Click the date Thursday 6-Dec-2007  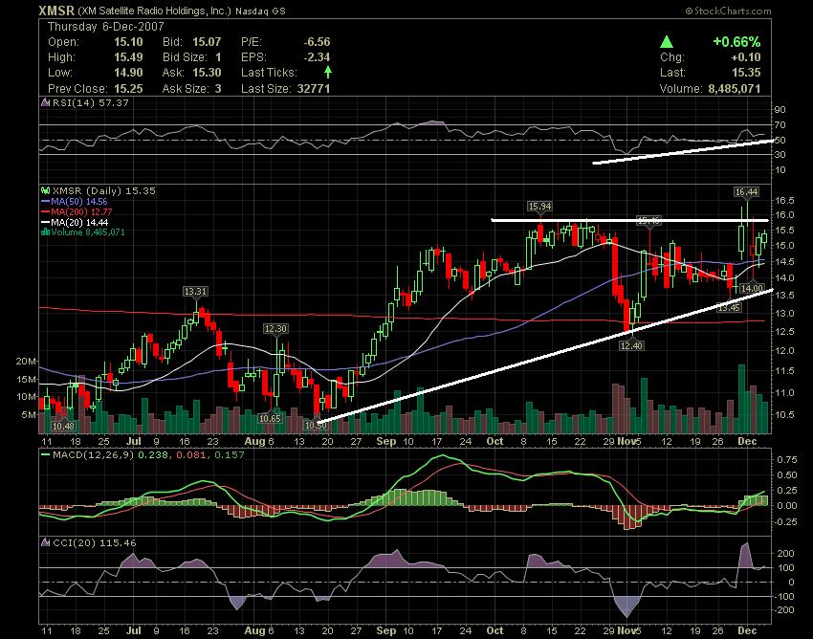[106, 27]
